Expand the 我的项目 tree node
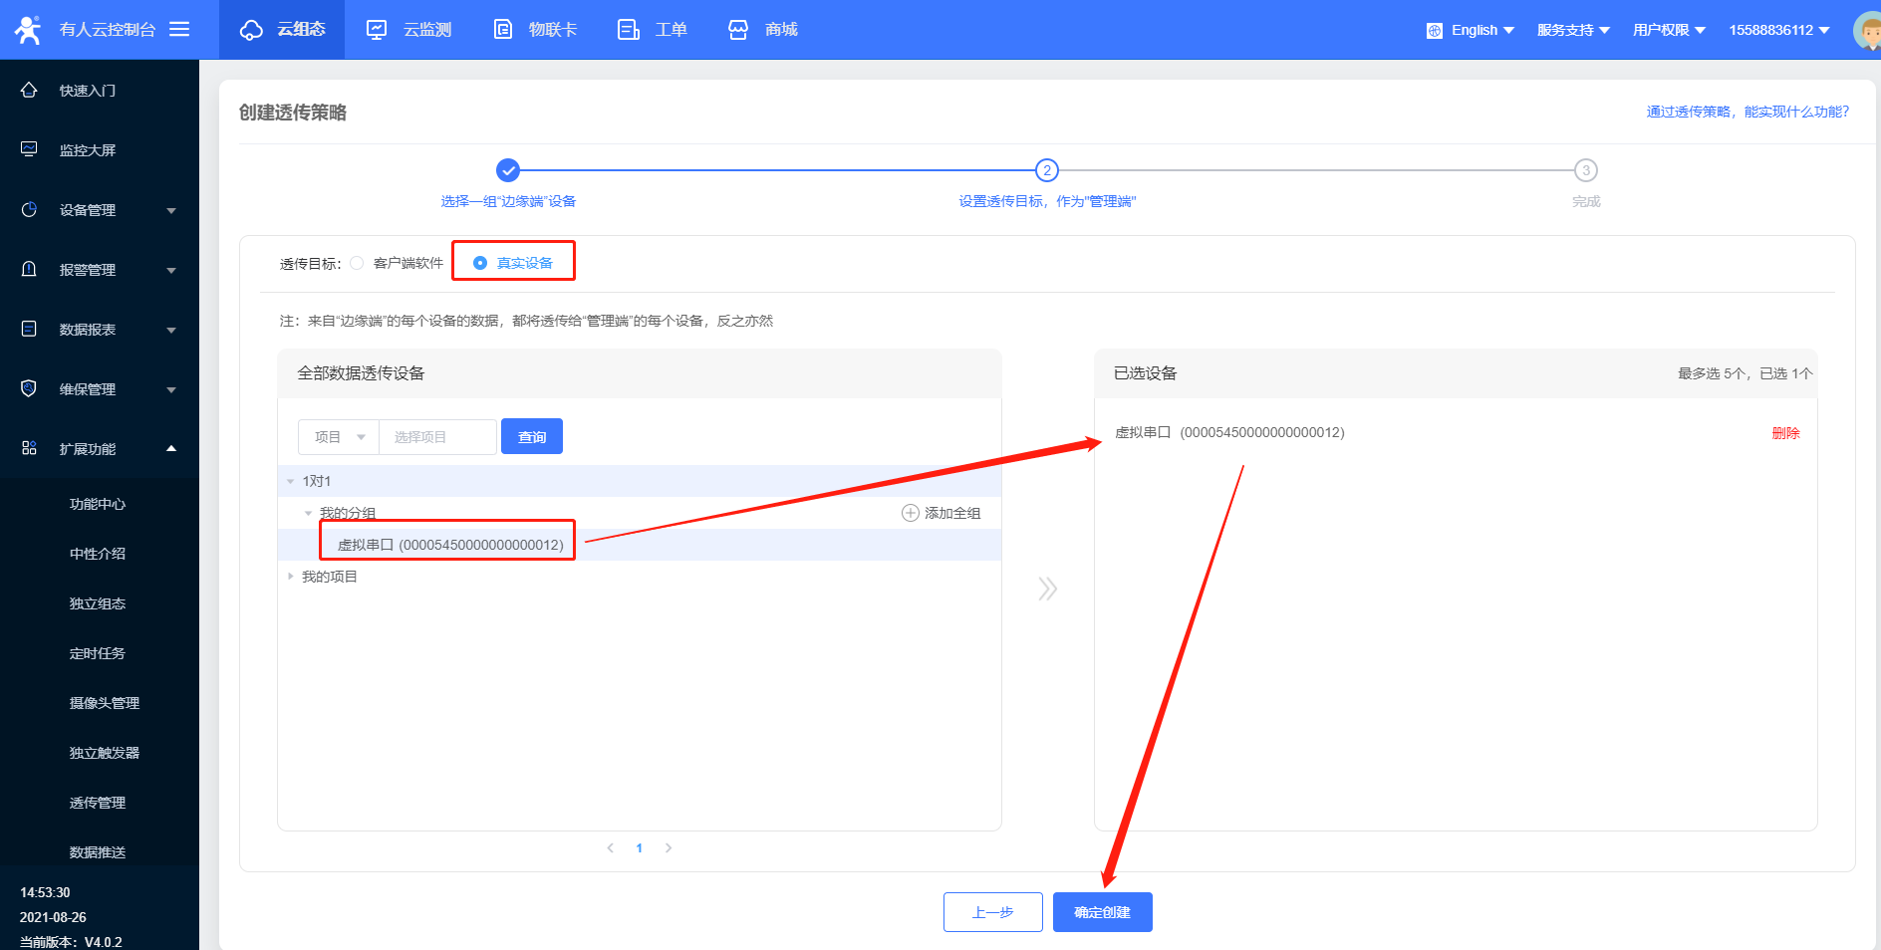Image resolution: width=1881 pixels, height=950 pixels. (x=291, y=577)
